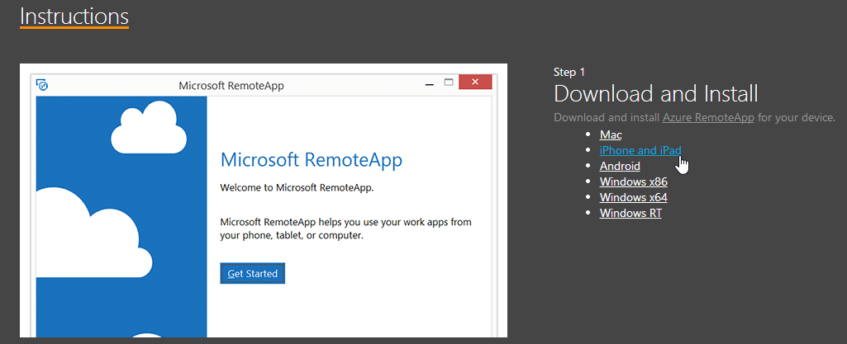
Task: Follow the Azure RemoteApp link
Action: tap(708, 117)
